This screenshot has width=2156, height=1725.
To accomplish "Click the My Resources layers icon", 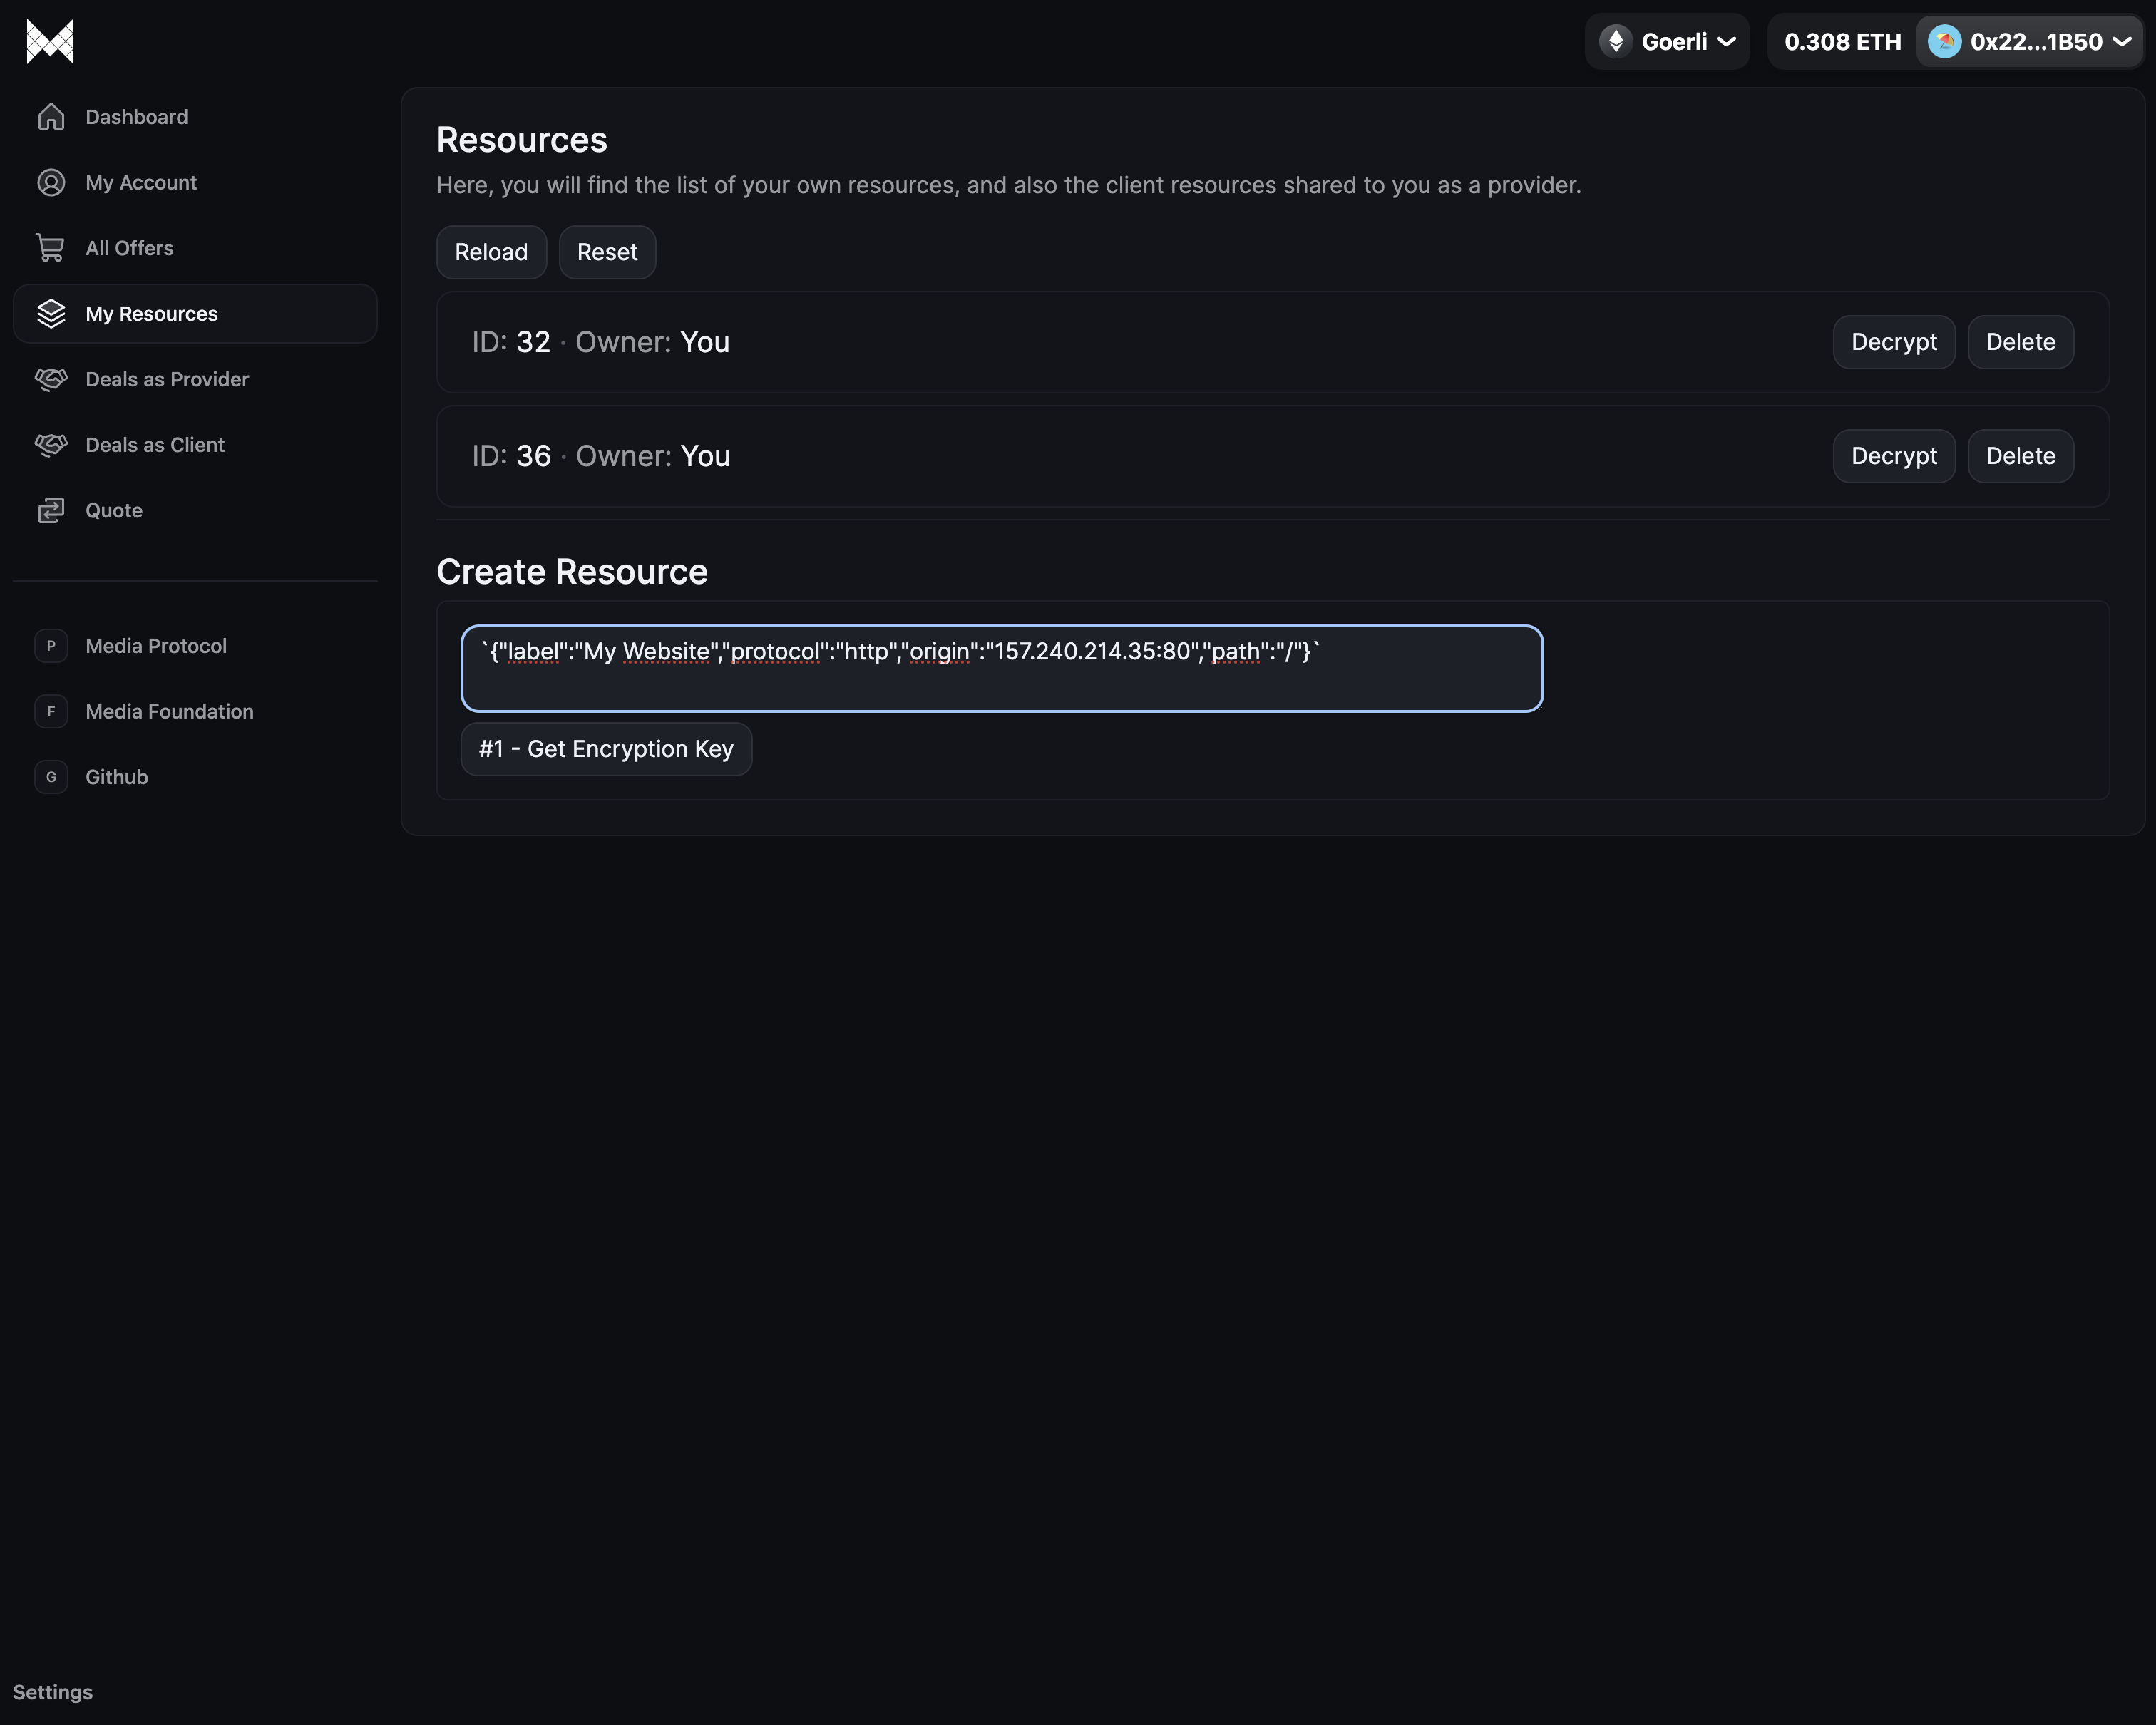I will click(51, 314).
